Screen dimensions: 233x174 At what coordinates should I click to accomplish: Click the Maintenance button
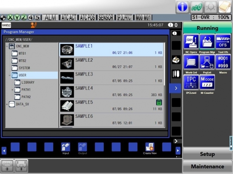pyautogui.click(x=207, y=167)
